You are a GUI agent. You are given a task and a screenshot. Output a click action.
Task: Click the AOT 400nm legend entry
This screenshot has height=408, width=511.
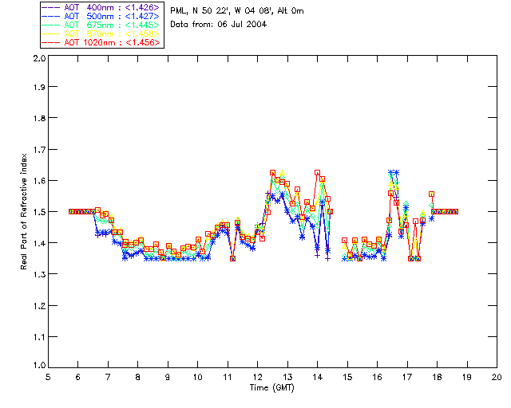point(101,7)
